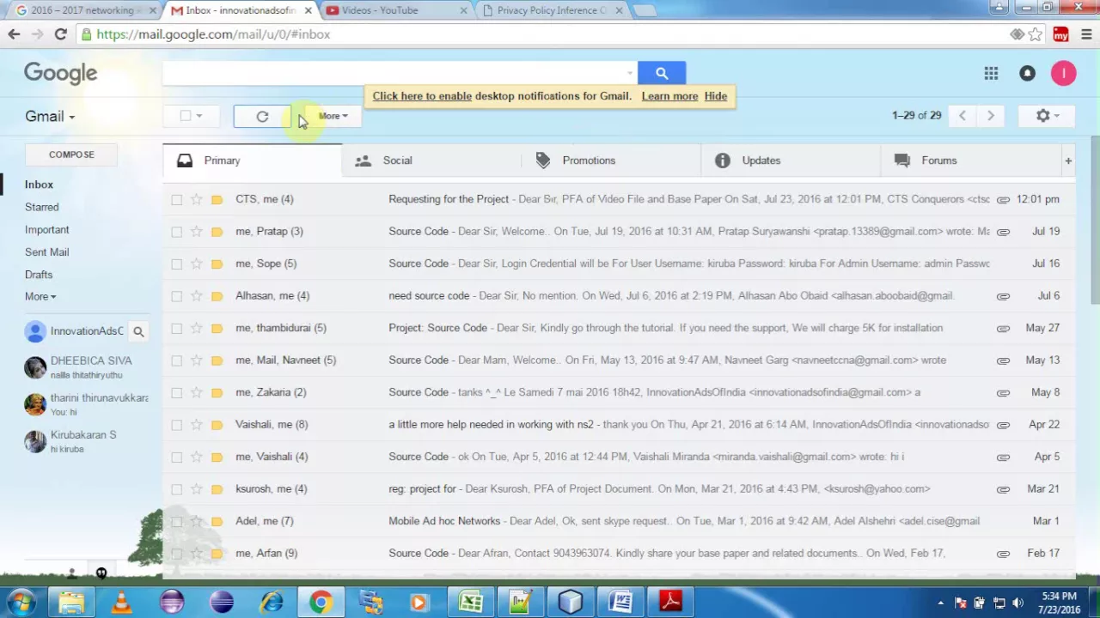Screen dimensions: 1100x618
Task: Add a new inbox tab category
Action: [x=1068, y=161]
